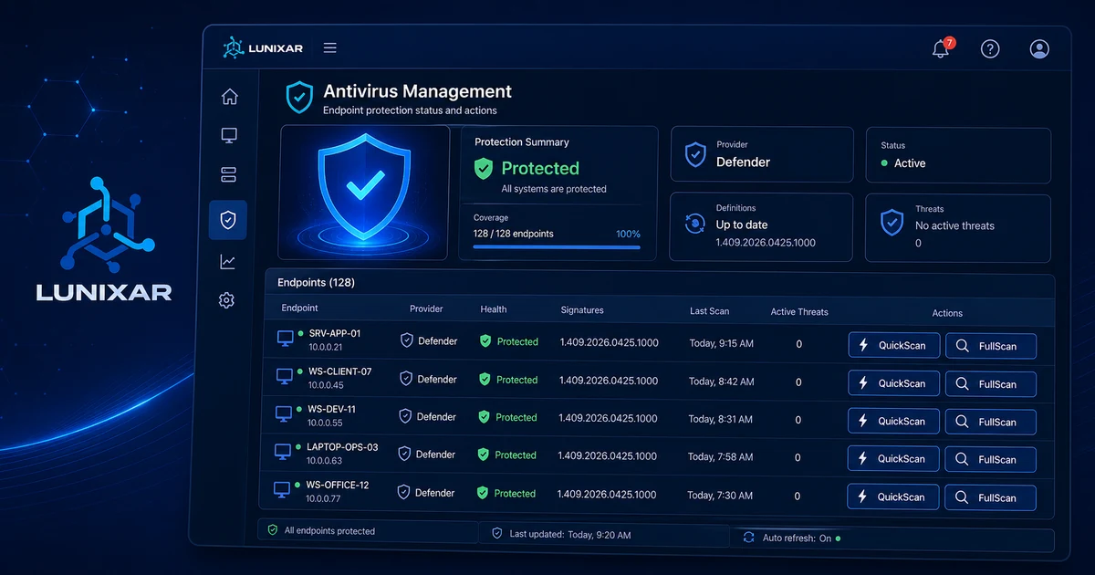This screenshot has height=575, width=1095.
Task: Click Last updated: Today, 9:20 AM status
Action: click(x=570, y=534)
